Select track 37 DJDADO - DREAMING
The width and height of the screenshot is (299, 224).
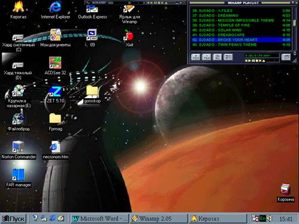241,16
